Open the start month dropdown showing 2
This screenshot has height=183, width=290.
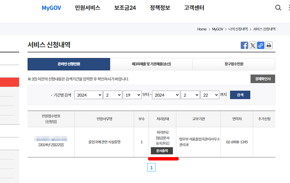click(x=113, y=95)
